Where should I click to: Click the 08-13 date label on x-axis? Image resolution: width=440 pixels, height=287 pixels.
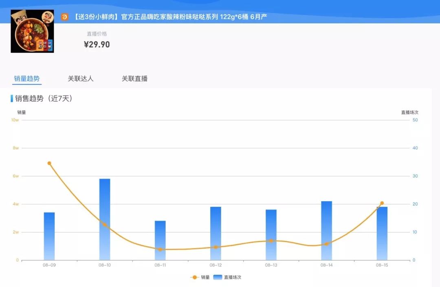(271, 265)
